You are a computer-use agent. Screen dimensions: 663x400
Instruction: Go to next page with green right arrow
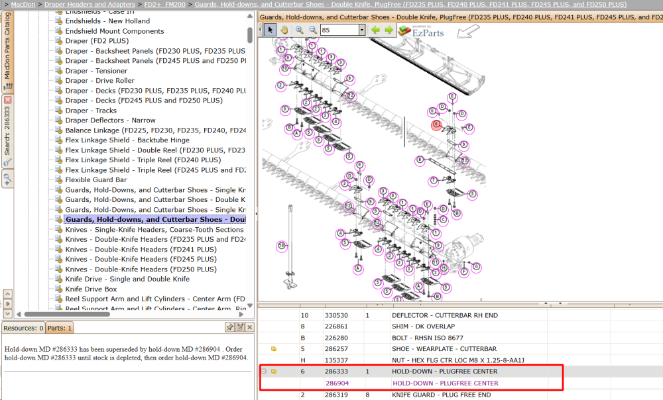click(x=389, y=30)
